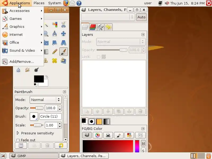This screenshot has height=159, width=212.
Task: Switch to the Gradients tab
Action: 107,121
